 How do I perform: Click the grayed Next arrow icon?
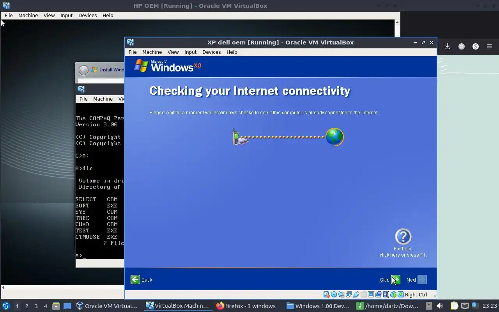tap(422, 280)
